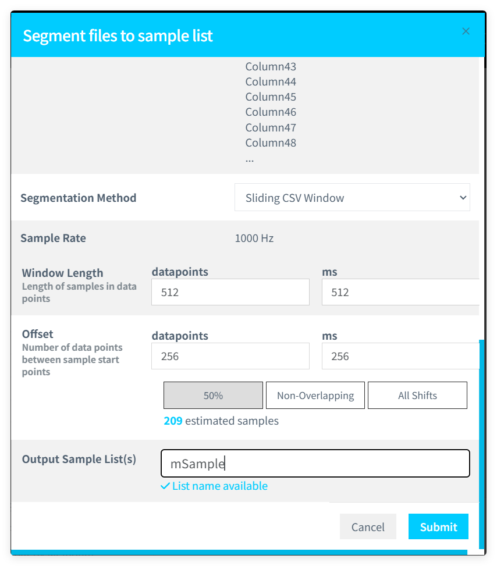This screenshot has width=497, height=566.
Task: Click Window Length datapoints field
Action: [x=230, y=292]
